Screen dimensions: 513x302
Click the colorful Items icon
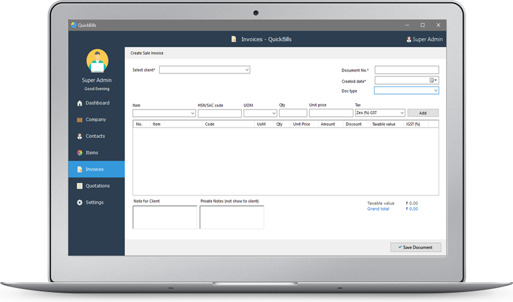(79, 153)
